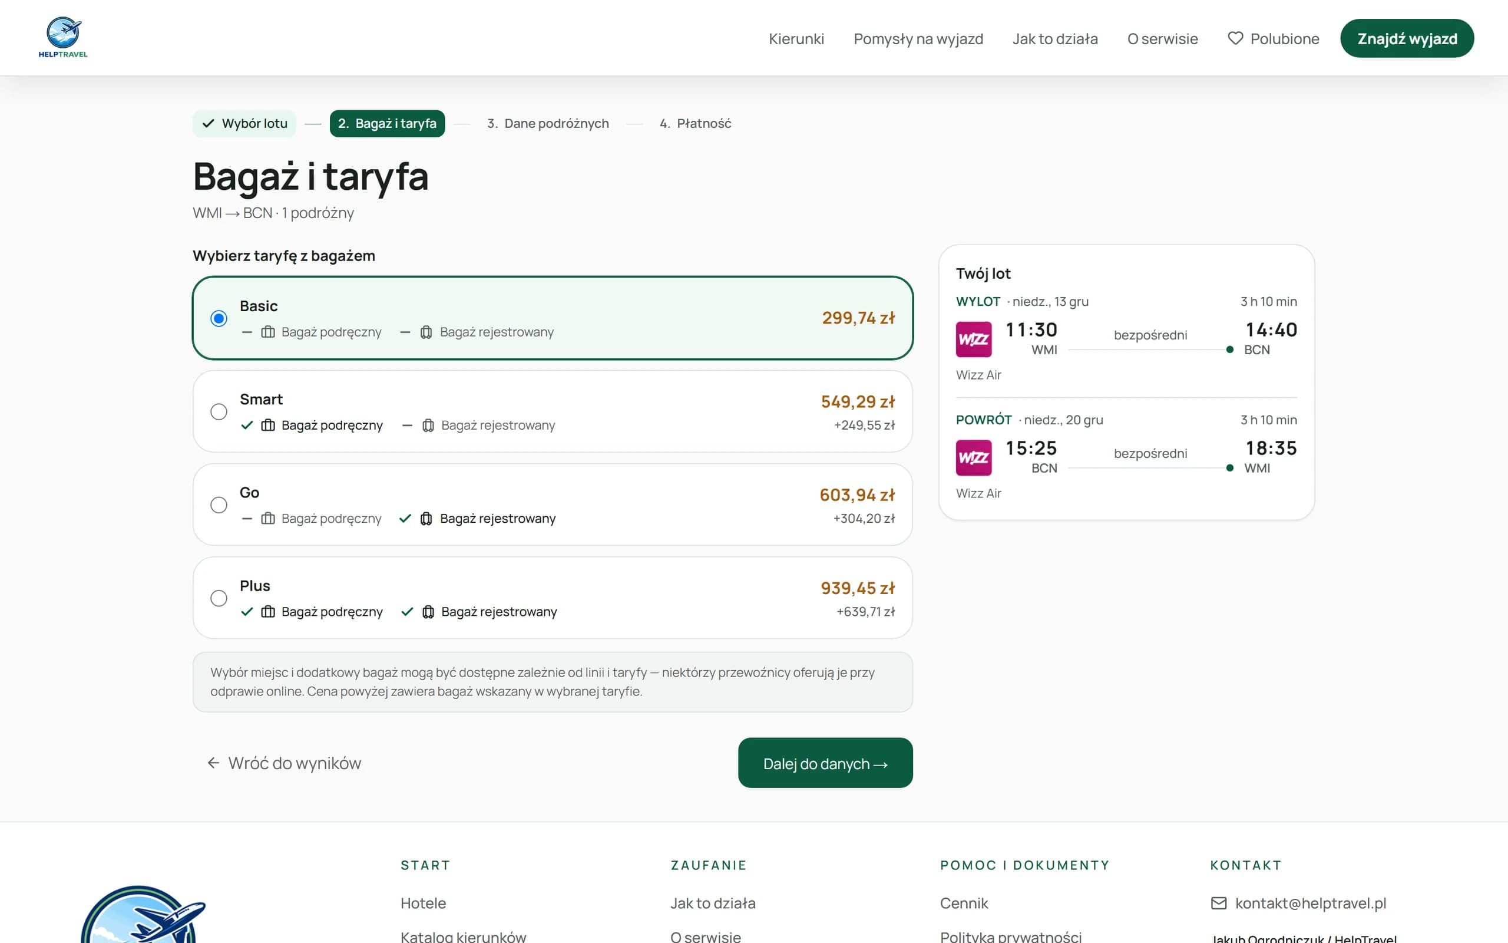Click the +639,71 zł surcharge text
Screen dimensions: 1508x943
click(x=865, y=612)
